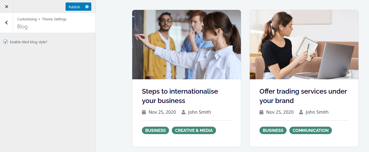Close the Customizer with the X icon
This screenshot has height=152, width=369.
point(7,7)
